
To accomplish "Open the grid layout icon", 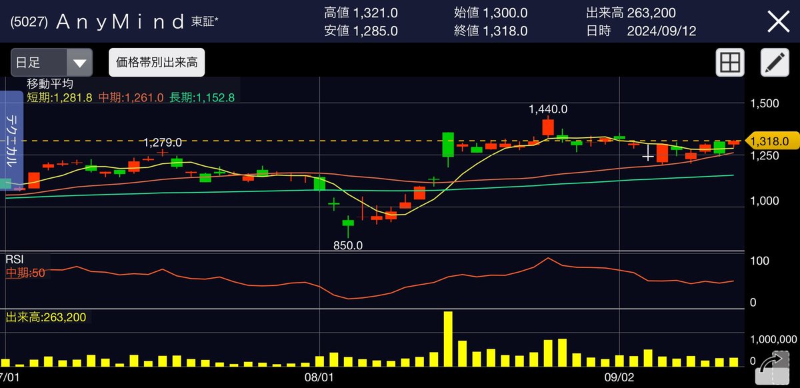I will (730, 63).
